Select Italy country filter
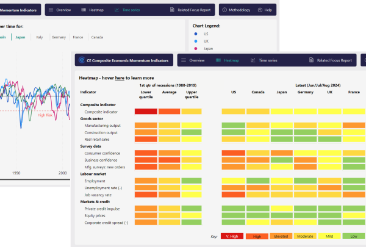The height and width of the screenshot is (247, 366). (39, 37)
